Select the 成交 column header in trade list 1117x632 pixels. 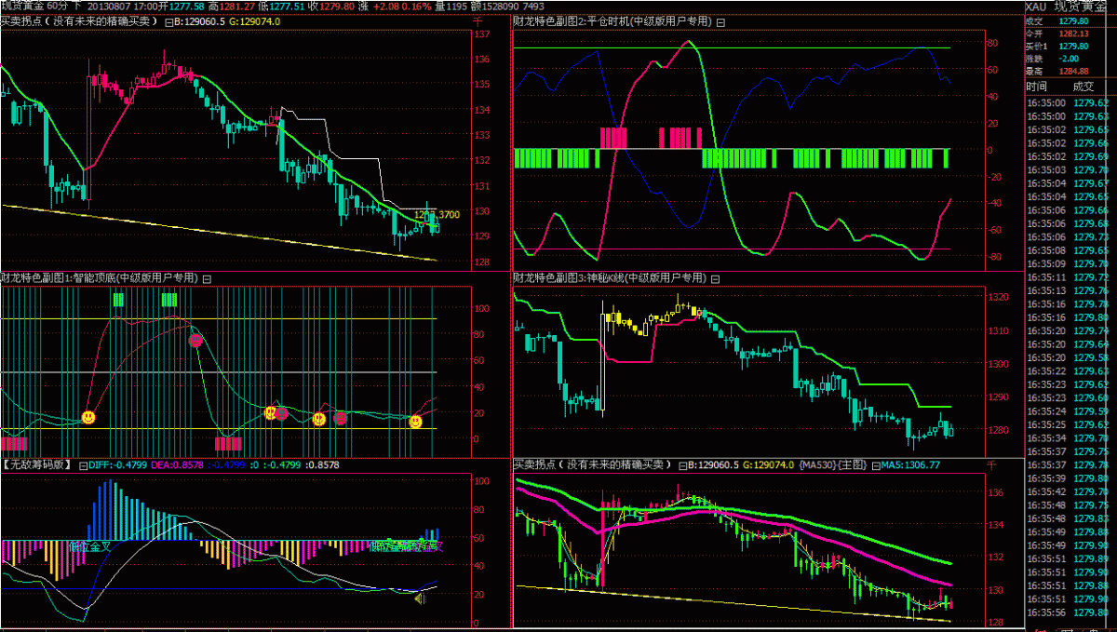[1084, 86]
